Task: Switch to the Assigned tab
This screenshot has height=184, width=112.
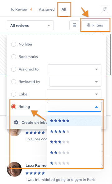Action: 47,9
